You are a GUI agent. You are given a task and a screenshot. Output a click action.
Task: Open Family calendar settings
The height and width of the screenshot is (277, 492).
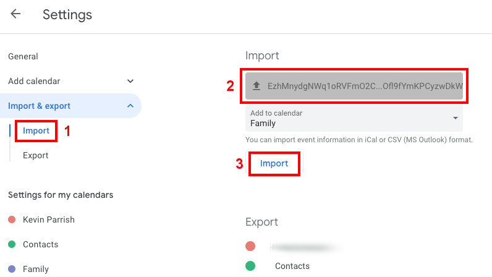pos(36,269)
